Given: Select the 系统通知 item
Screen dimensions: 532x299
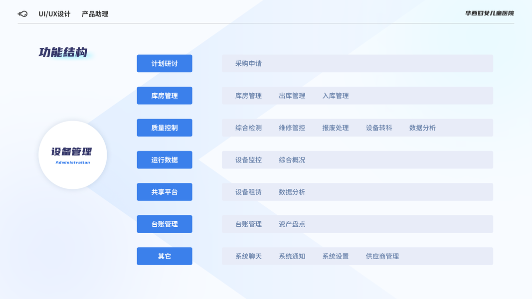Looking at the screenshot, I should [292, 256].
